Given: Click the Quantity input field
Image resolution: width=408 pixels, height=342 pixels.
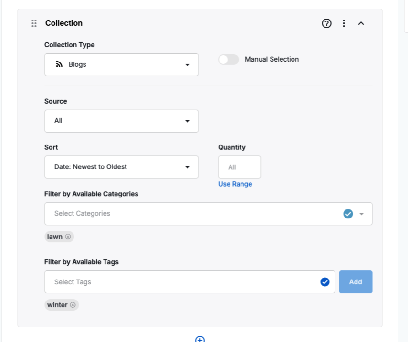Looking at the screenshot, I should (239, 167).
